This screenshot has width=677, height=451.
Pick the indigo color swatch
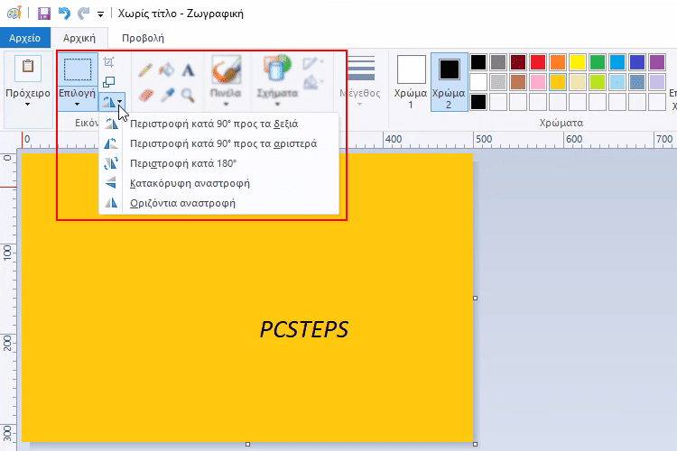(637, 62)
